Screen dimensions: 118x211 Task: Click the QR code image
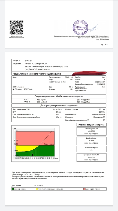16,27
